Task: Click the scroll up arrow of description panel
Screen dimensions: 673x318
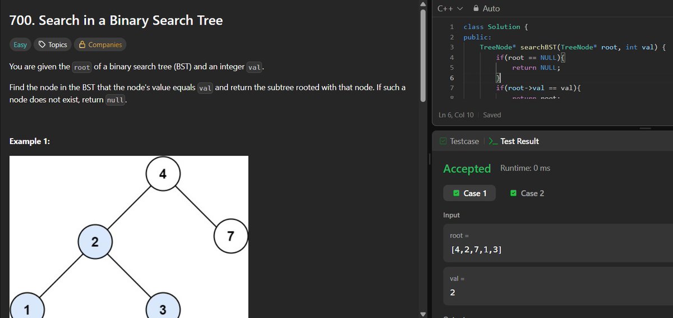Action: click(423, 5)
